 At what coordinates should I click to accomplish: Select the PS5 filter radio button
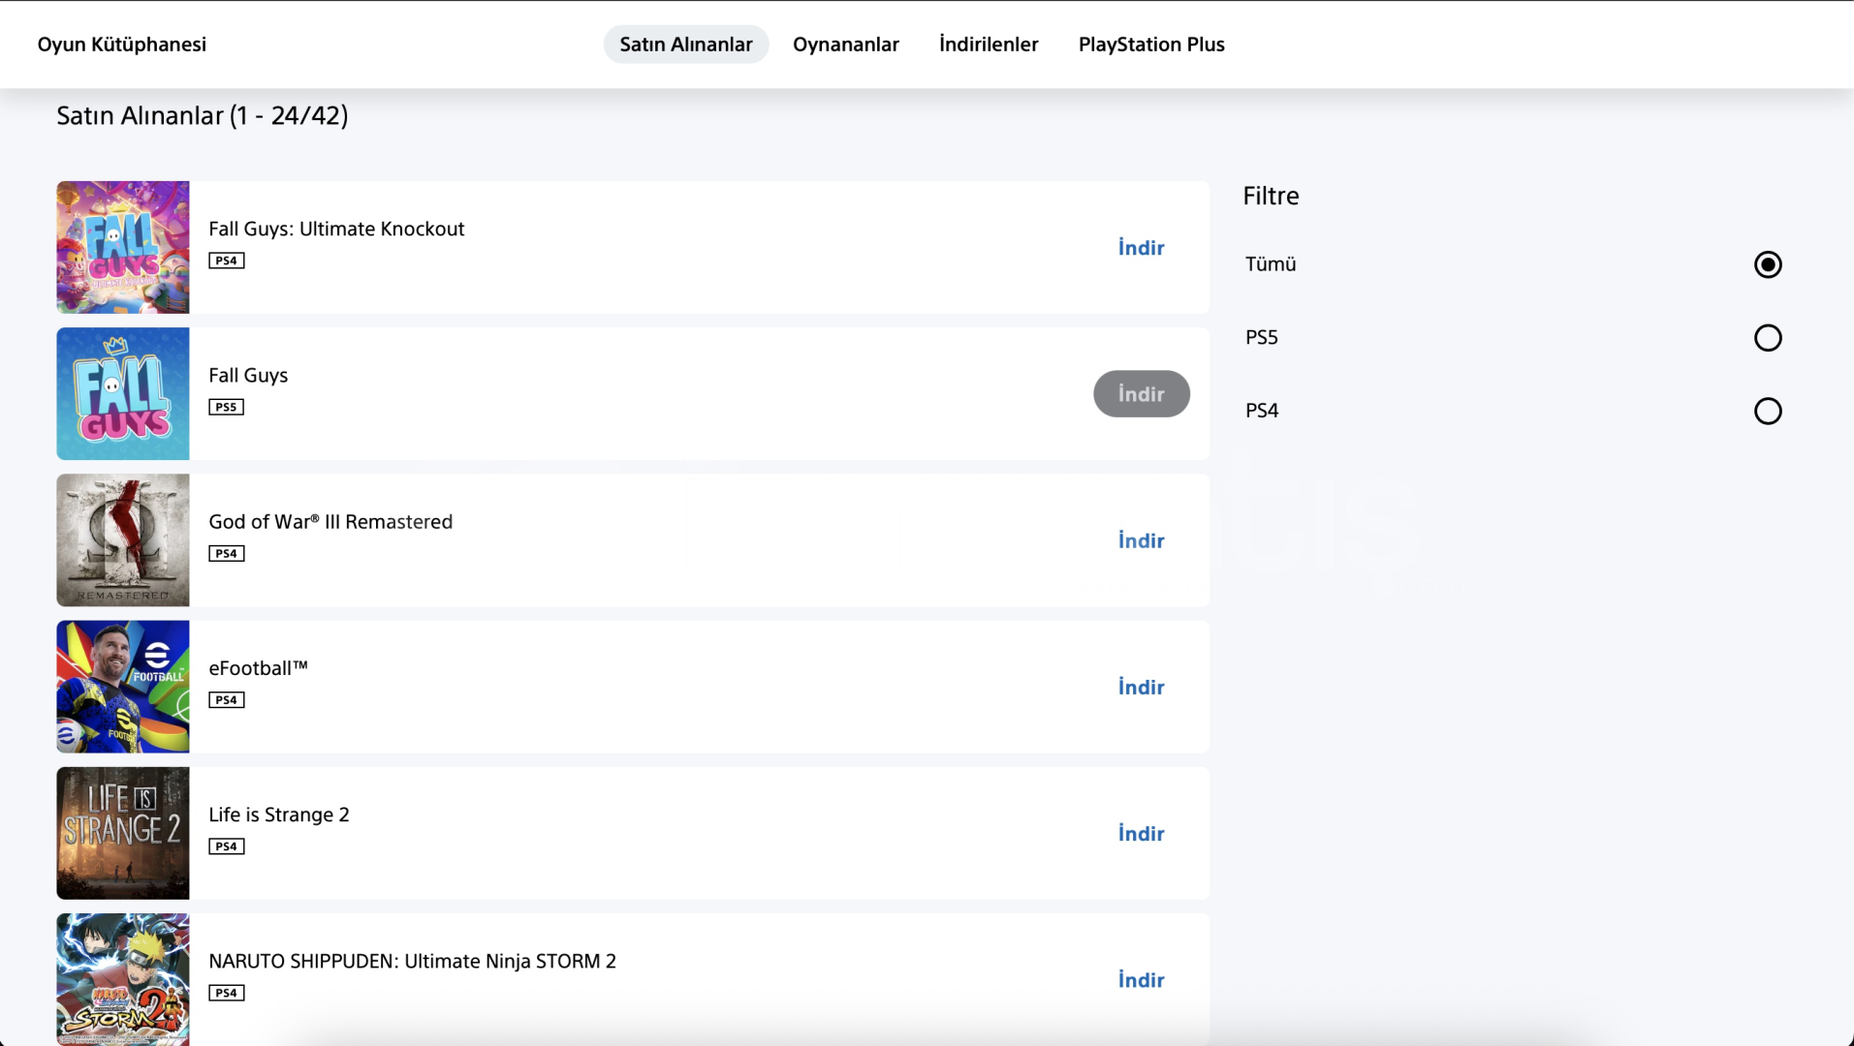point(1768,338)
